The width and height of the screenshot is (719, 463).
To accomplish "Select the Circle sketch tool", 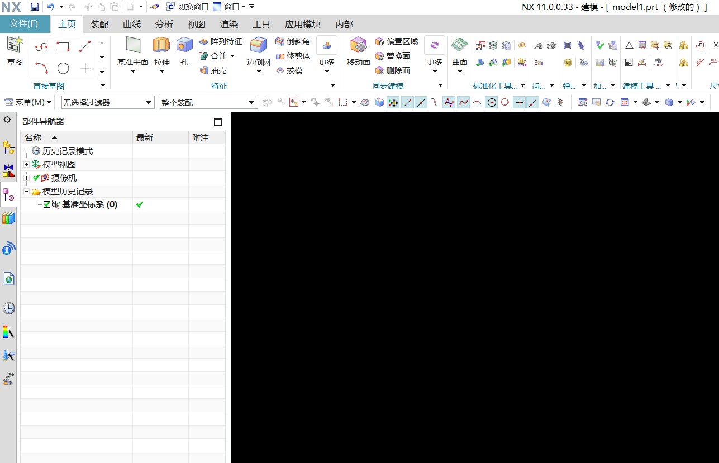I will [x=63, y=68].
